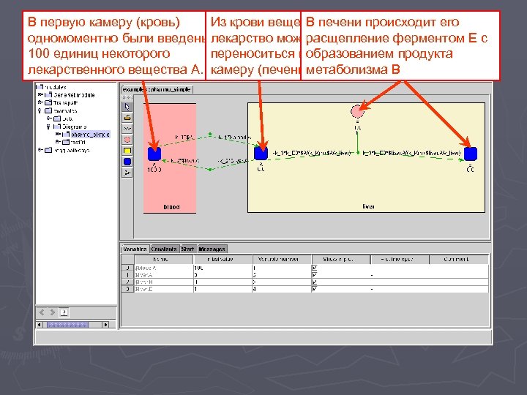Click the Initial value column header

coord(223,259)
